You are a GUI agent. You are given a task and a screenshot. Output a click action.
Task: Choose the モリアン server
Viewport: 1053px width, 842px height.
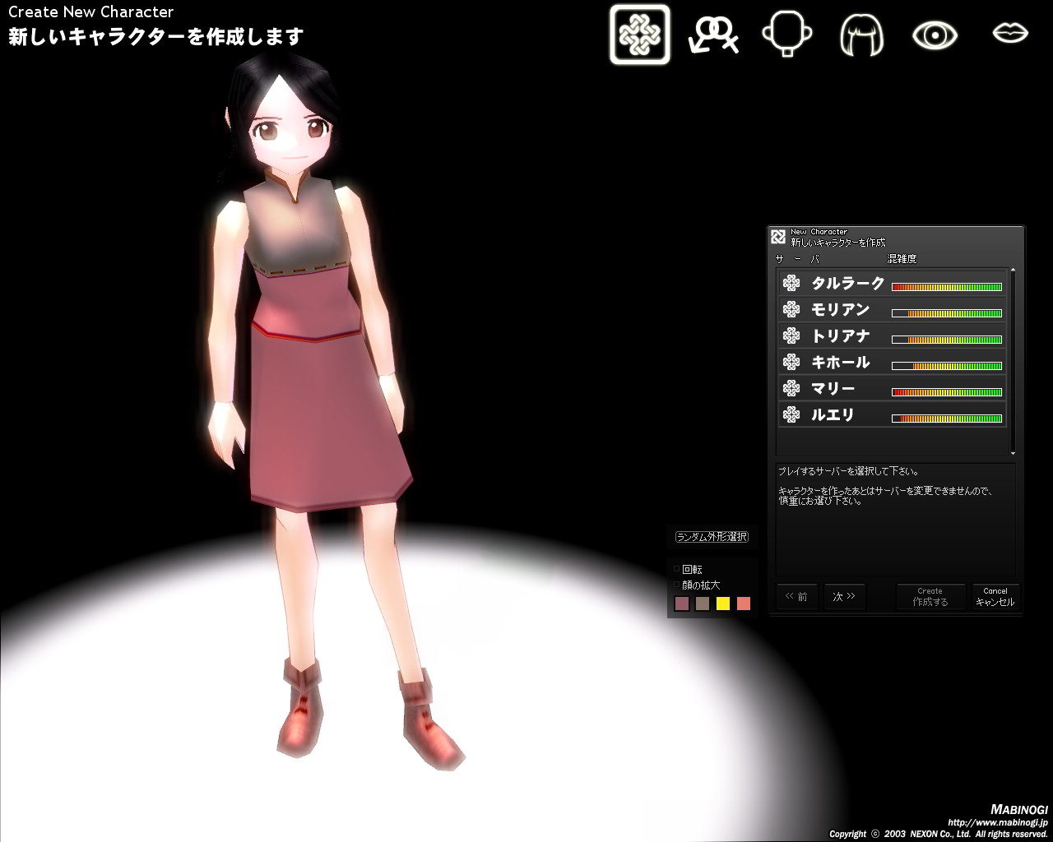point(892,309)
